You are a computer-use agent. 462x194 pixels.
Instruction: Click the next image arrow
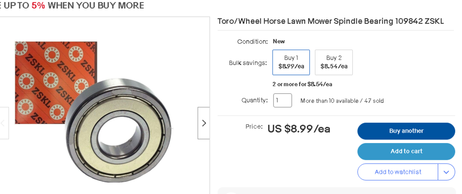(203, 123)
